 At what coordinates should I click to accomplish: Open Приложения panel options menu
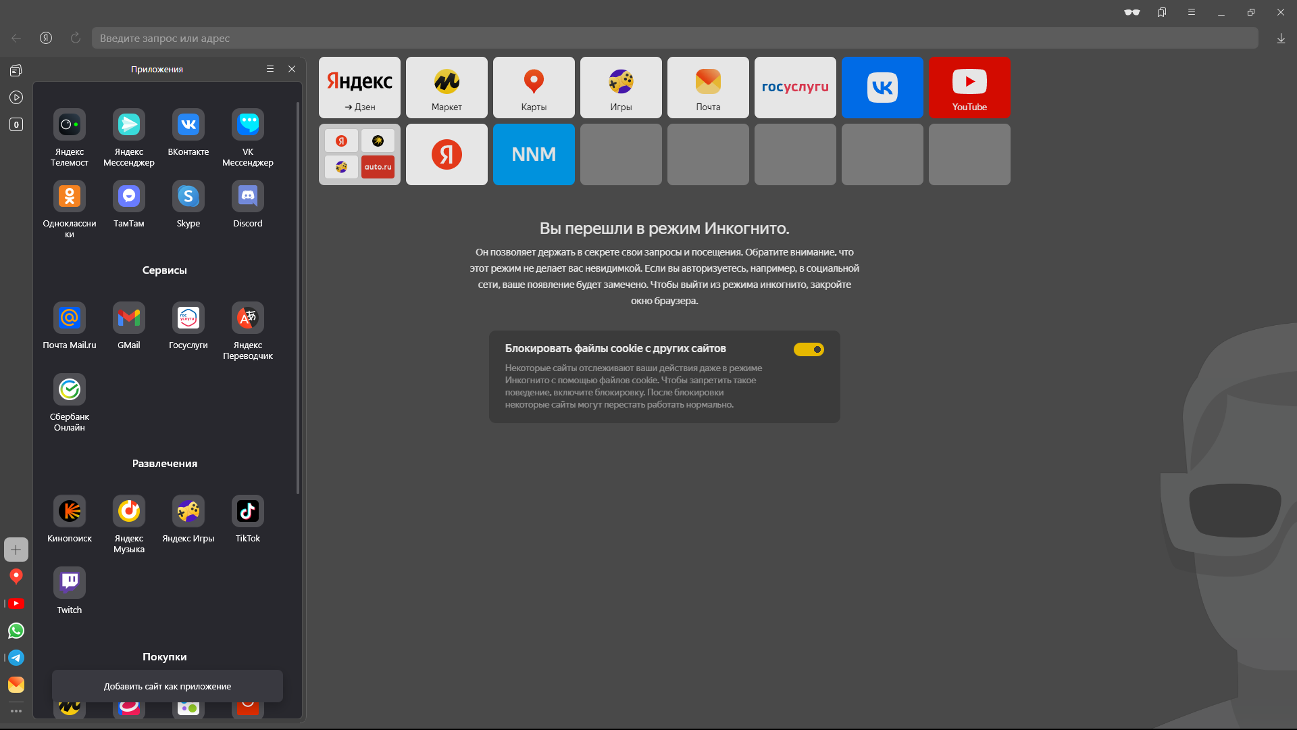(x=270, y=69)
